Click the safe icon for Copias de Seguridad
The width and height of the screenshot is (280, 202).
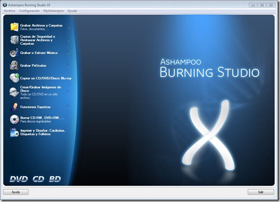14,40
